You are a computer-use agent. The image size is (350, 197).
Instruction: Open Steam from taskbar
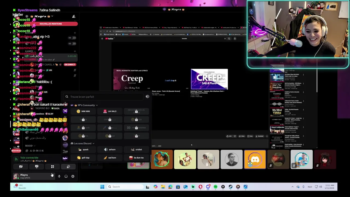click(x=231, y=187)
